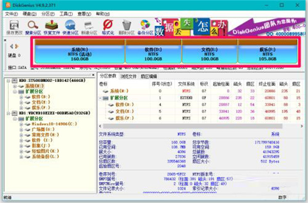The height and width of the screenshot is (203, 308).
Task: Open the Backup Partition (备份分区) tool
Action: click(145, 28)
